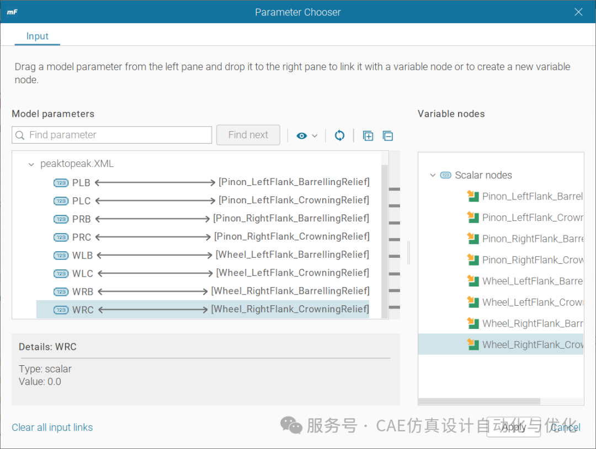Click the input node icon of Pinon_LeftFlank_Barrel
Viewport: 596px width, 449px height.
(473, 196)
